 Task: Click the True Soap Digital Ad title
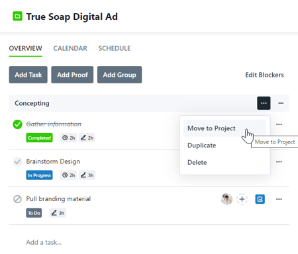(x=72, y=17)
